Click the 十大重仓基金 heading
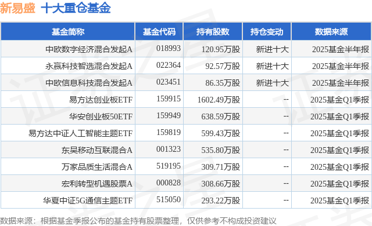Image resolution: width=372 pixels, height=226 pixels. (x=76, y=8)
